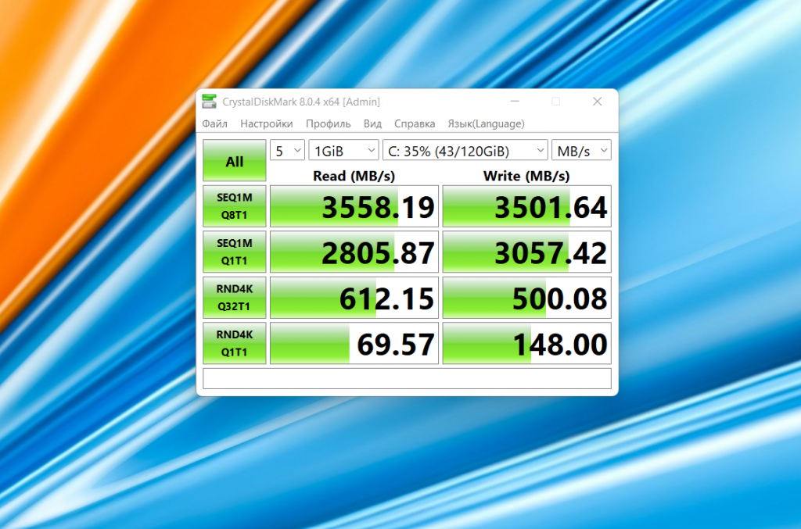Click the 69.57 read result
The width and height of the screenshot is (801, 529).
354,343
